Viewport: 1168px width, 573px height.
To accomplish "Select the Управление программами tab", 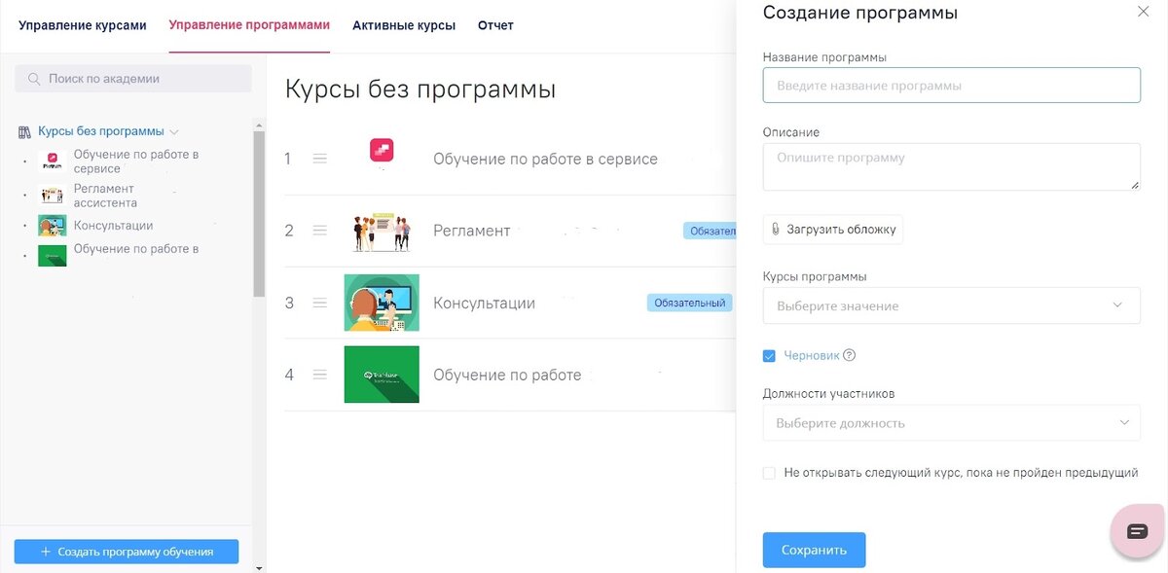I will point(249,25).
